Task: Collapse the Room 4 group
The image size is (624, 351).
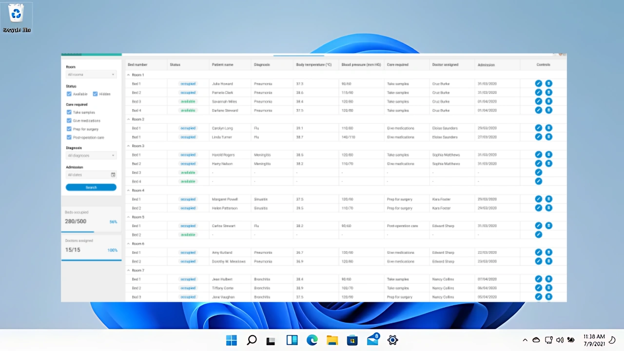Action: click(129, 190)
